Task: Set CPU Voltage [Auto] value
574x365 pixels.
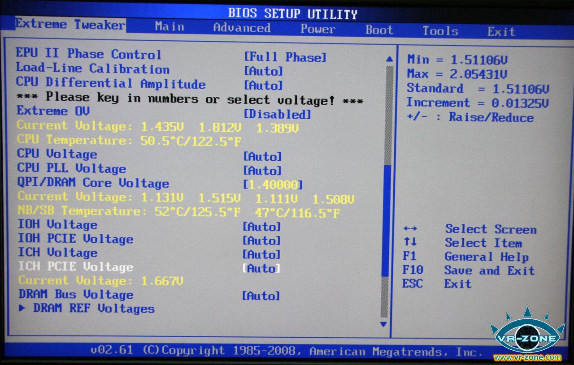Action: click(x=263, y=157)
